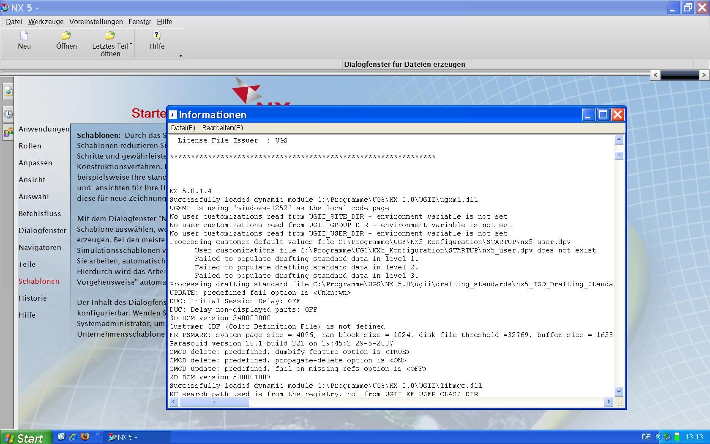
Task: Select Navigatoren in the start page list
Action: coord(40,247)
